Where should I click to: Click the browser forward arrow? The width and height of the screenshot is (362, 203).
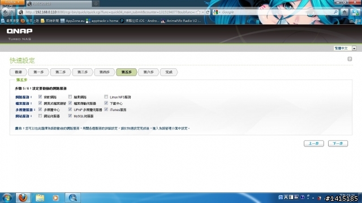[x=12, y=12]
